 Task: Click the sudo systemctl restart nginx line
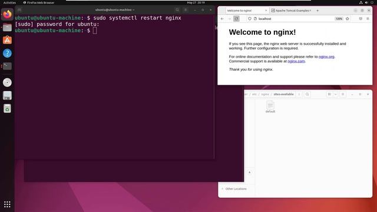(137, 18)
